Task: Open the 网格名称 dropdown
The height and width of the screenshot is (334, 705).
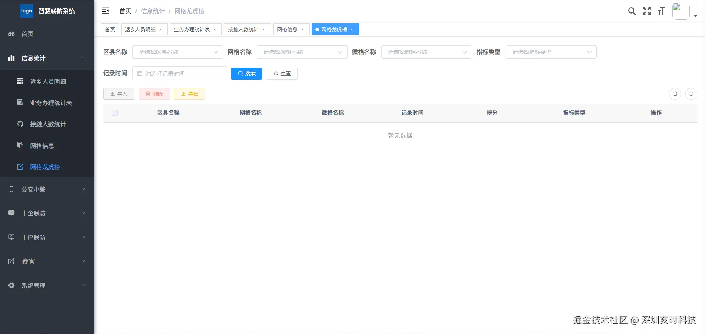Action: point(302,52)
